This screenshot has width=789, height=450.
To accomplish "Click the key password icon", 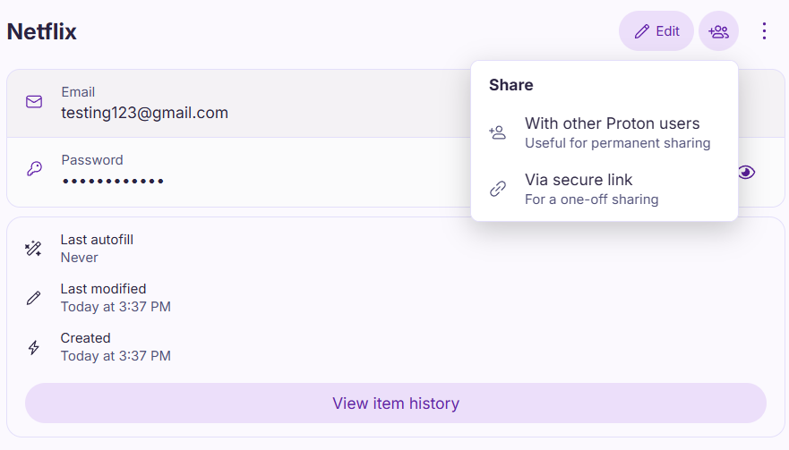I will click(34, 169).
